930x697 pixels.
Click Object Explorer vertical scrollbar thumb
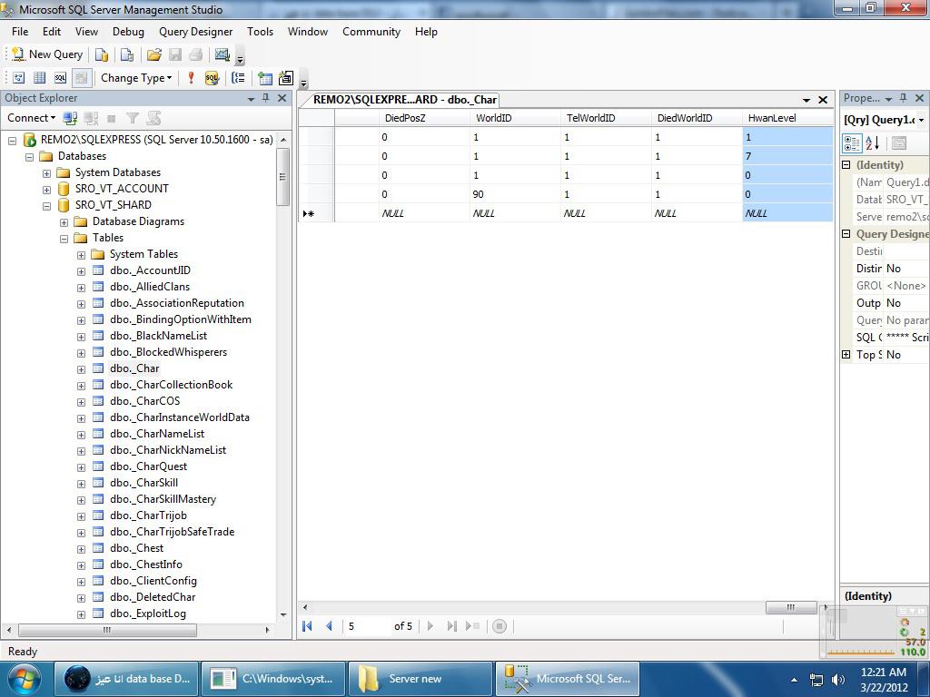[x=283, y=177]
